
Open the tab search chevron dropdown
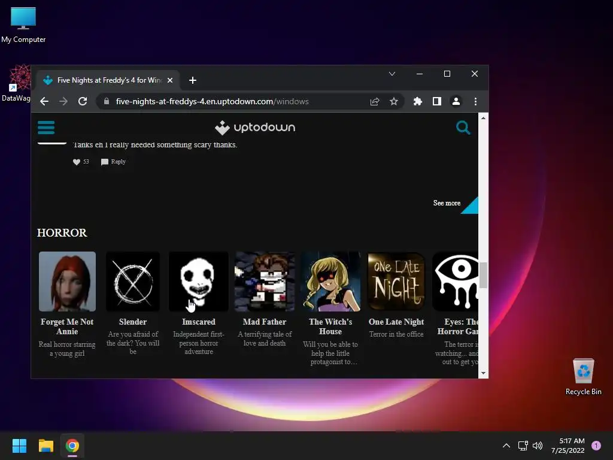coord(392,74)
